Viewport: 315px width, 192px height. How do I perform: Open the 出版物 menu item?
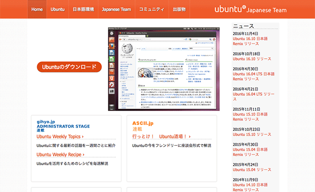click(x=179, y=9)
